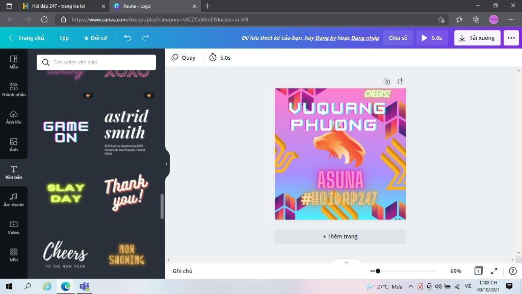The image size is (522, 294).
Task: Click the redo arrow
Action: (x=145, y=38)
